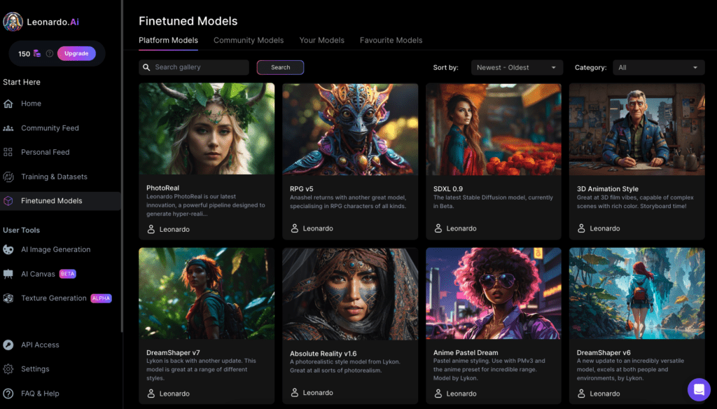Image resolution: width=717 pixels, height=409 pixels.
Task: Click the 150 token count
Action: pos(25,54)
